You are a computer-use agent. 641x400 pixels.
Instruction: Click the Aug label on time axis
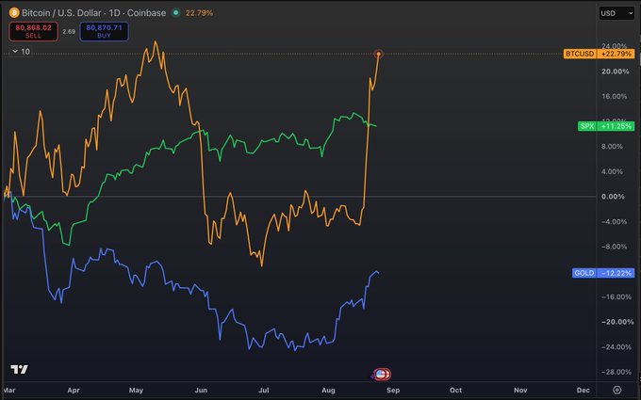[x=328, y=391]
